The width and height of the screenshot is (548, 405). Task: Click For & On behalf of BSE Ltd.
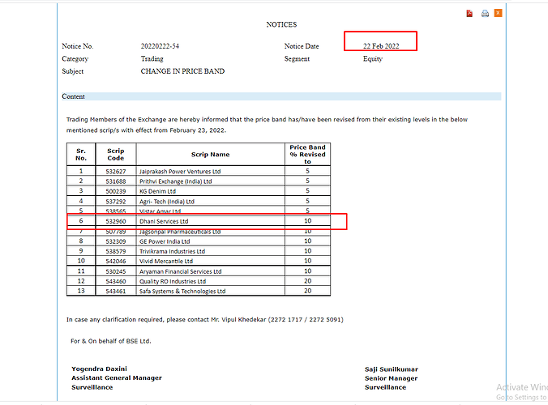point(111,341)
